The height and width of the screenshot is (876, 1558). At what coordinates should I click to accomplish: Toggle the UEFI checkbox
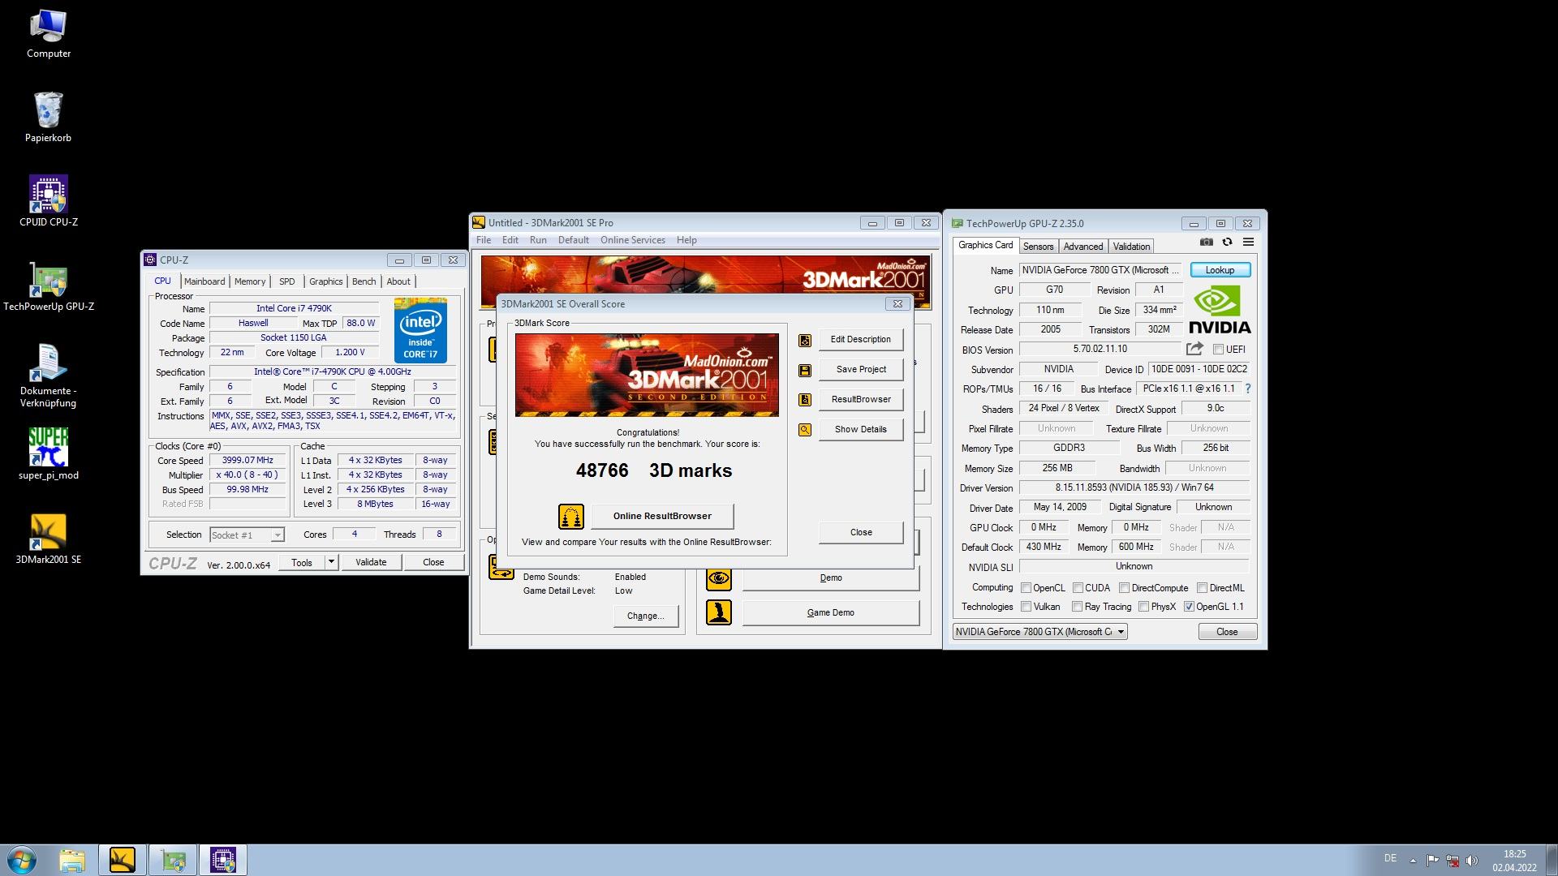coord(1218,350)
